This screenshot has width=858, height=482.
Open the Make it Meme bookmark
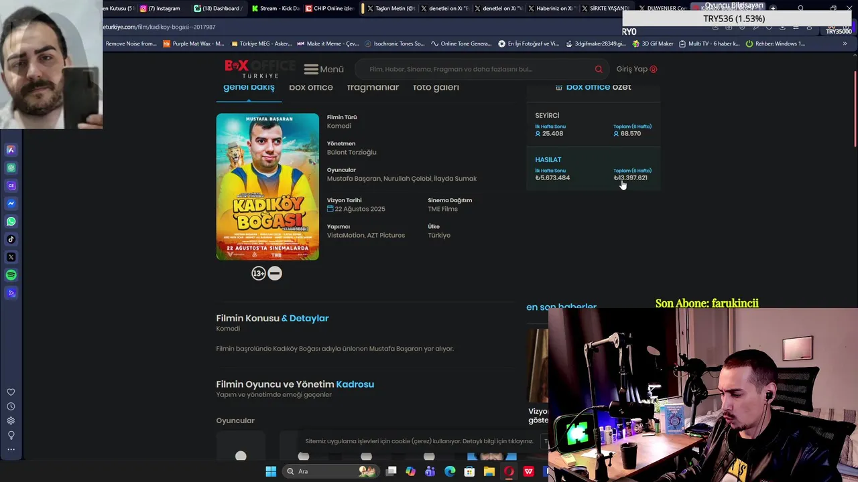(328, 44)
